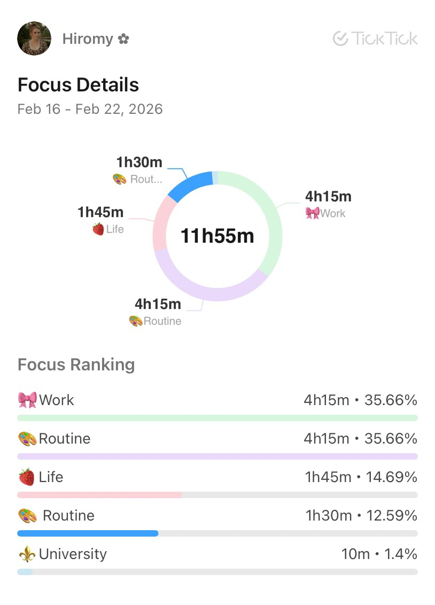Click the Focus Details heading
This screenshot has height=605, width=435.
coord(78,85)
